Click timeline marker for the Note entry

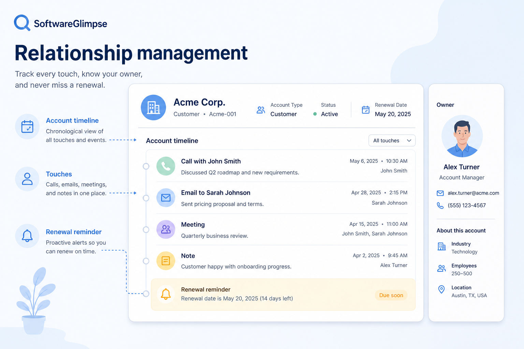(x=146, y=261)
